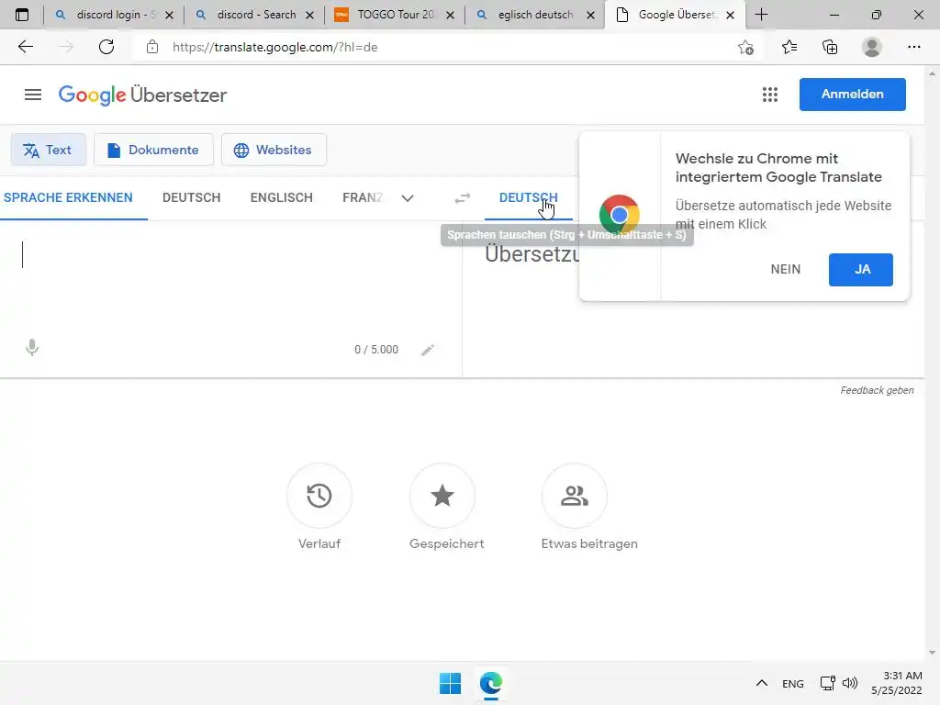Viewport: 940px width, 705px height.
Task: Open the browser profile avatar
Action: click(x=872, y=47)
